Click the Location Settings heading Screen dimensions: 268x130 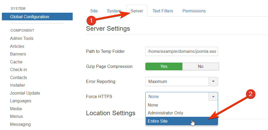(x=111, y=113)
